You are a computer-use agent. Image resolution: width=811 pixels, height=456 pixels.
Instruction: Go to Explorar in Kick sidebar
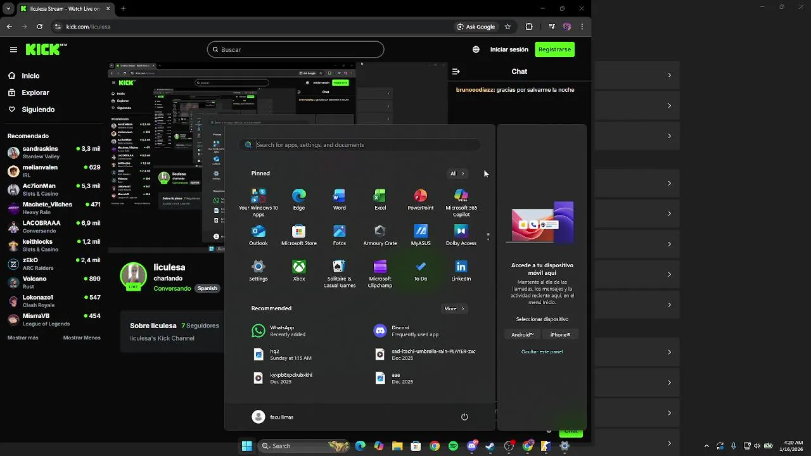[29, 92]
